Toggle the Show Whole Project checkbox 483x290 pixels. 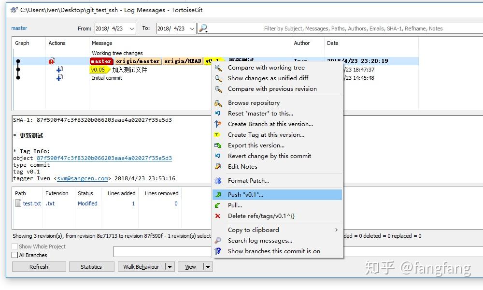(x=14, y=246)
